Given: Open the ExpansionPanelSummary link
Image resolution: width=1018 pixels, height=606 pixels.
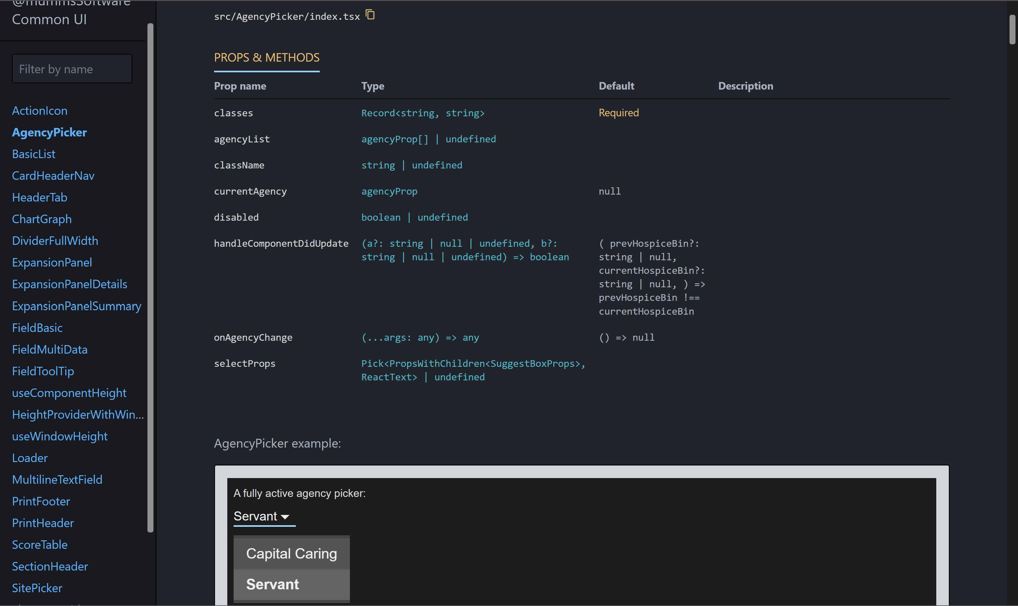Looking at the screenshot, I should 76,306.
